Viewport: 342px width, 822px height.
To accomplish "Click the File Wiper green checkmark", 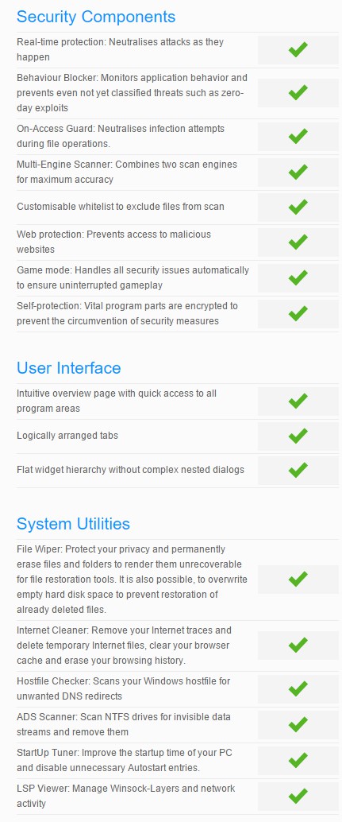I will [298, 580].
